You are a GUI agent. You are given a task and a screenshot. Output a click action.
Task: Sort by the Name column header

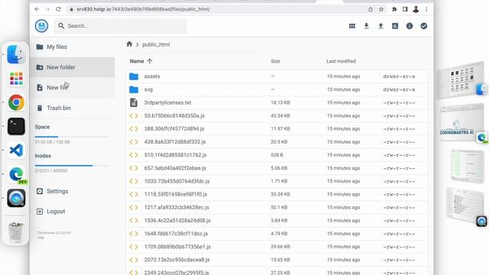point(137,61)
